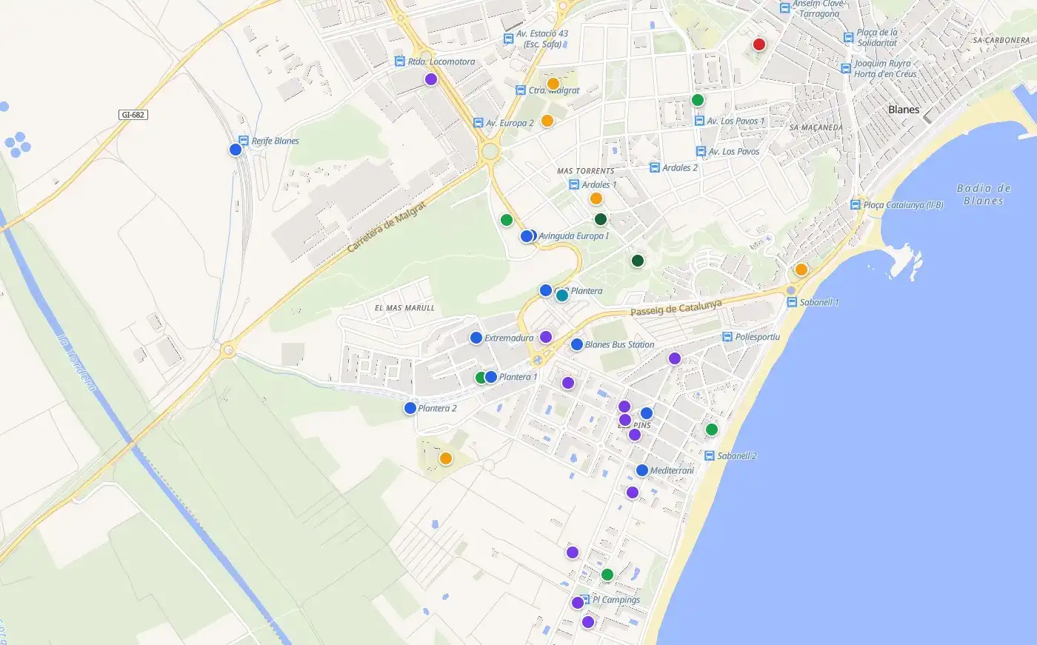Select the Sabanell 1 bus stop icon
1037x645 pixels.
pyautogui.click(x=792, y=302)
